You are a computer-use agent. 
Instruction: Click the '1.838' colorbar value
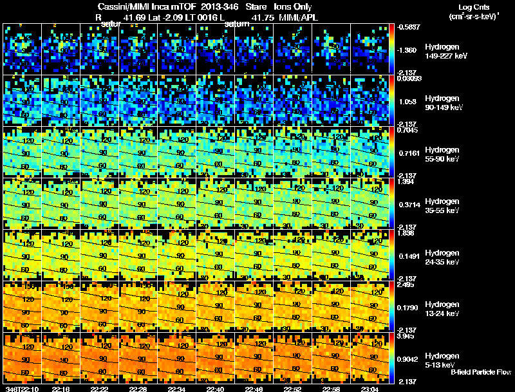[x=406, y=233]
